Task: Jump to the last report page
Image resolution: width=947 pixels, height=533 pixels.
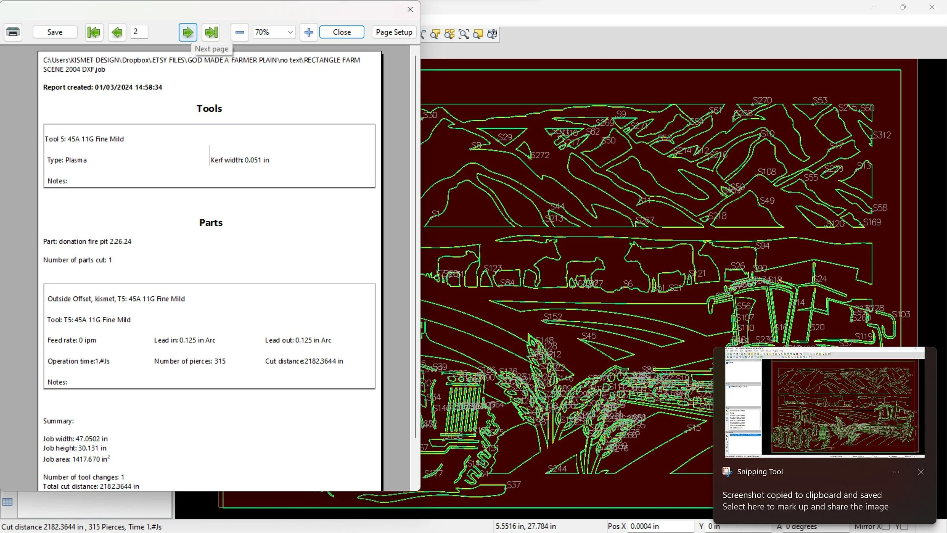Action: click(211, 32)
